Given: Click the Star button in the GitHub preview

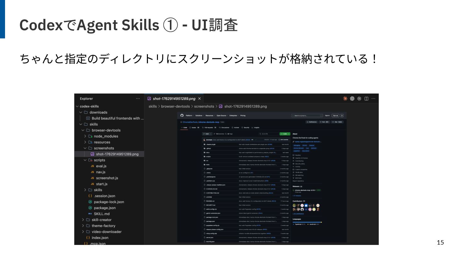Looking at the screenshot, I should pyautogui.click(x=337, y=122).
